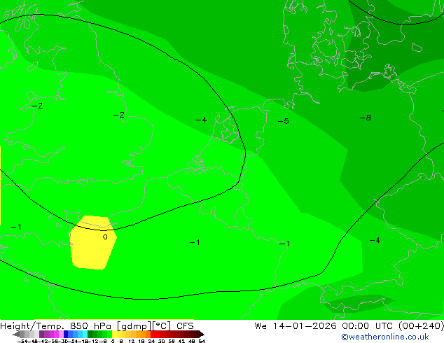Pick the magenta swatch in the legend
Image resolution: width=444 pixels, height=343 pixels.
point(56,334)
